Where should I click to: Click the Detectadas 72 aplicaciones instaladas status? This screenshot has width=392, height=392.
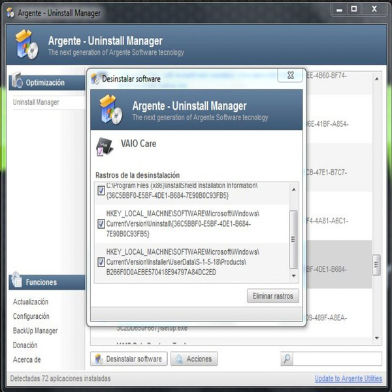click(x=60, y=378)
